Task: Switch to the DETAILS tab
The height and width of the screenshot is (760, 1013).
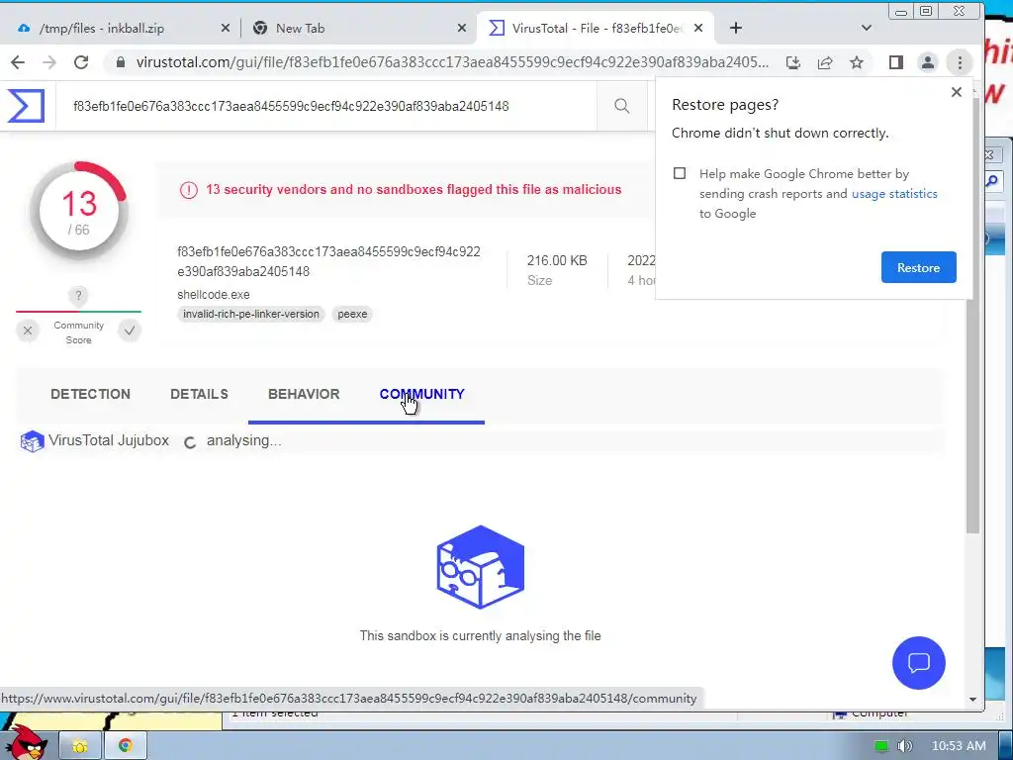Action: click(199, 394)
